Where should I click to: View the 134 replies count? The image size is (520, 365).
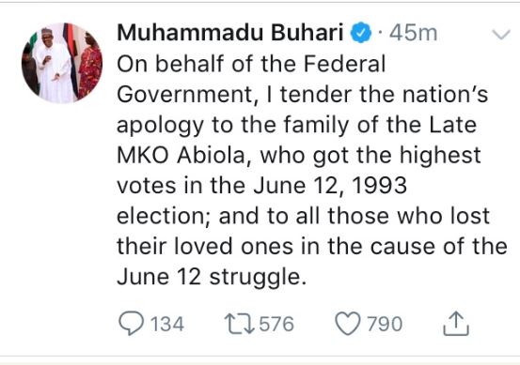pyautogui.click(x=167, y=324)
